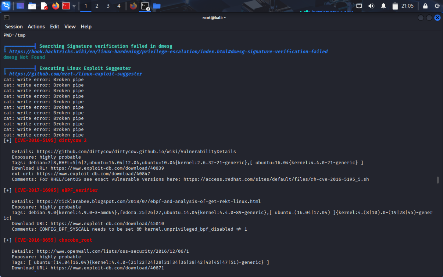Lock the screen with the padlock icon
Screen dimensions: 443x277
pos(425,6)
